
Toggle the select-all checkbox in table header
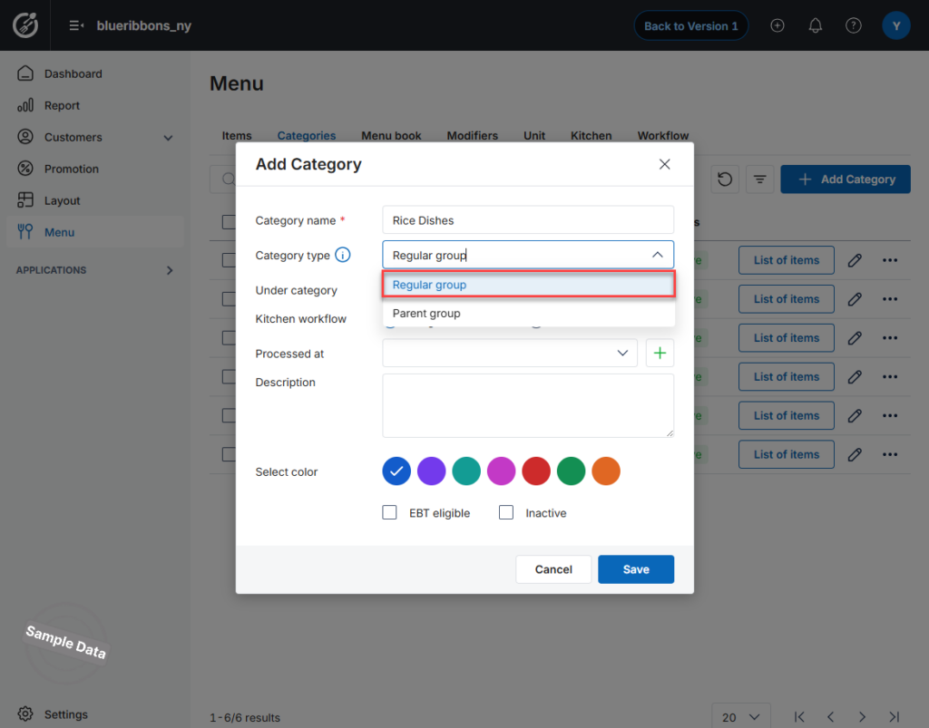coord(229,222)
